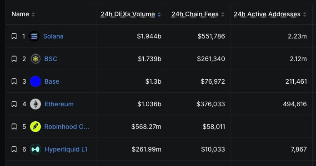This screenshot has height=166, width=316.
Task: Click the Hyperliquid L1 logo
Action: [35, 150]
